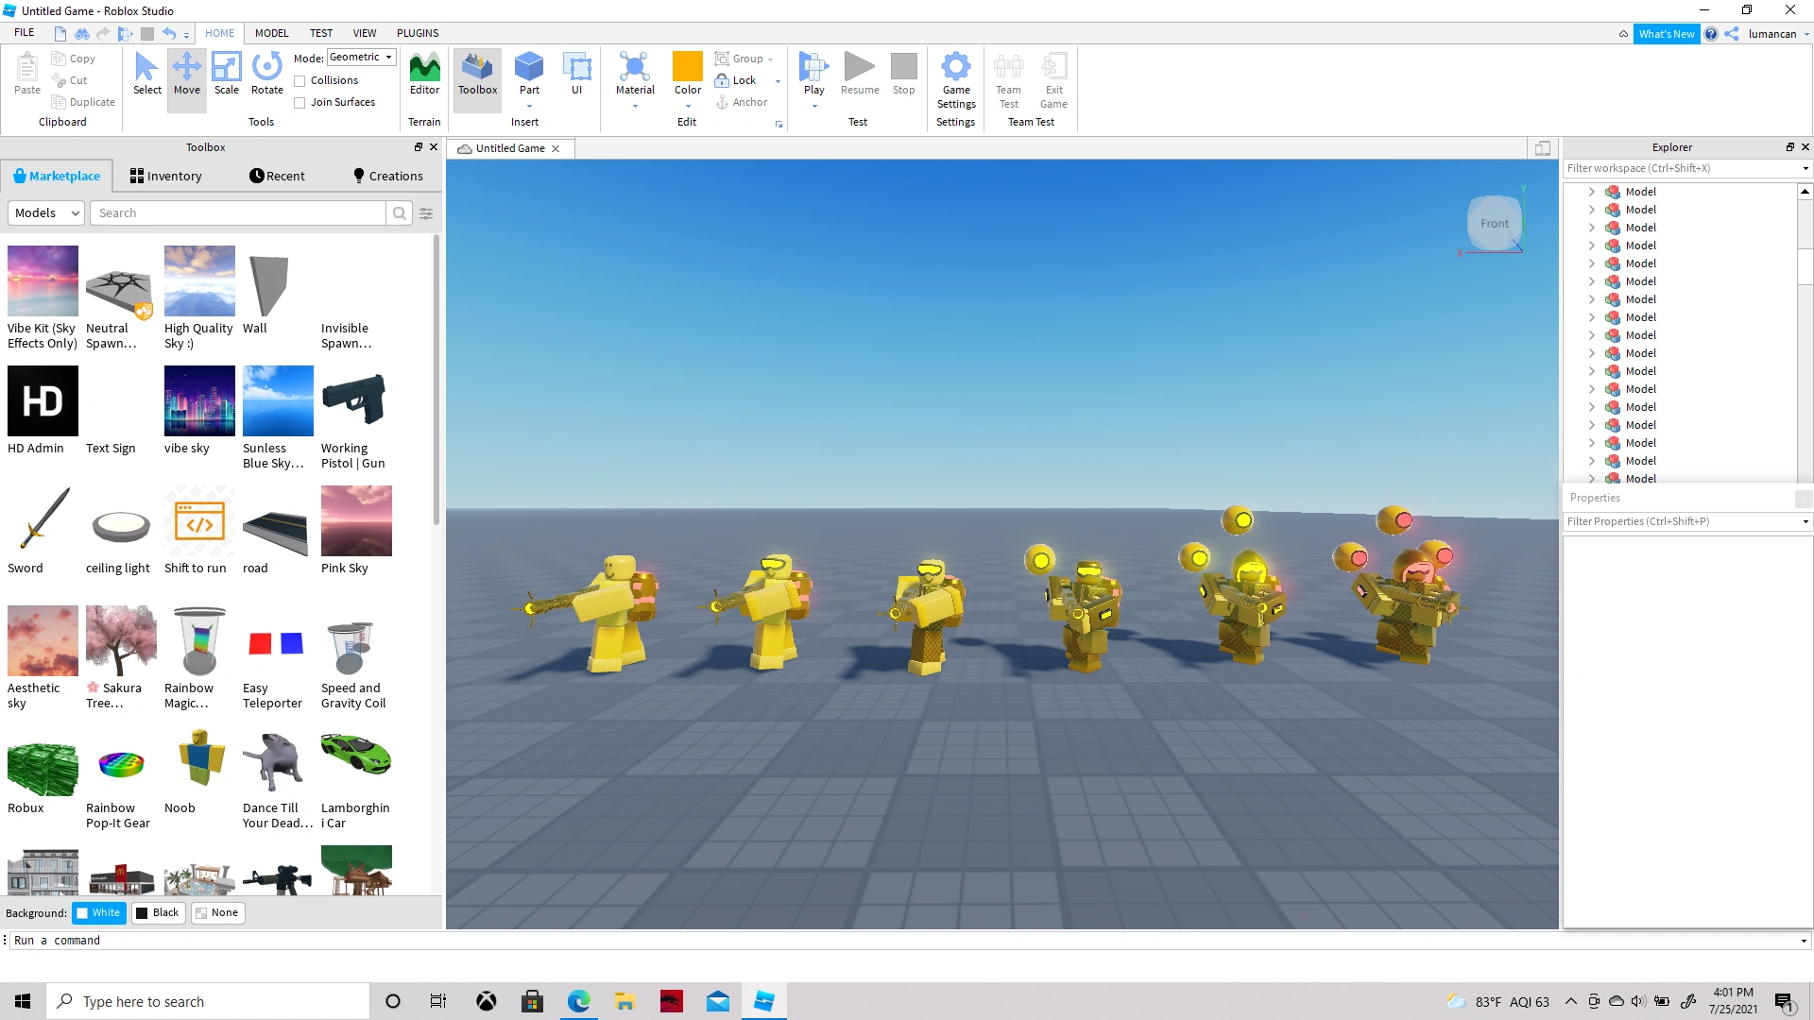Open the Models category dropdown

tap(45, 212)
